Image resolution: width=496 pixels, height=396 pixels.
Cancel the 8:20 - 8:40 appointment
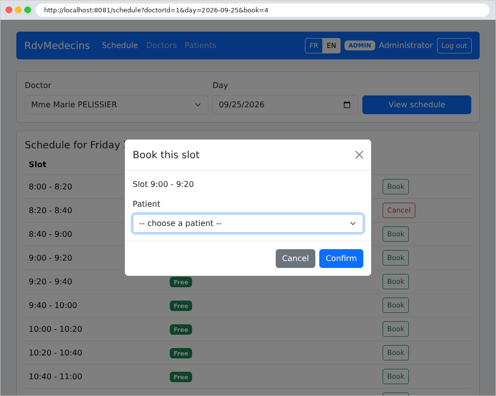click(x=398, y=210)
